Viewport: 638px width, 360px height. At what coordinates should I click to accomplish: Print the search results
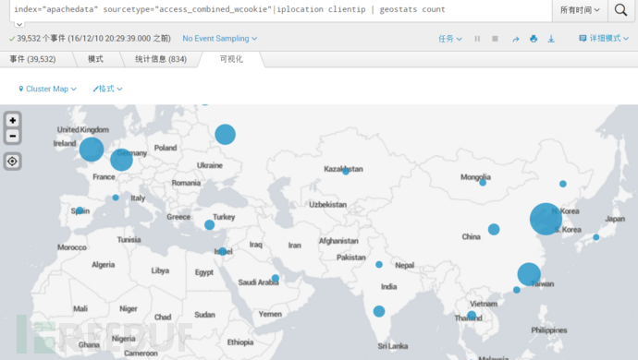click(x=534, y=39)
